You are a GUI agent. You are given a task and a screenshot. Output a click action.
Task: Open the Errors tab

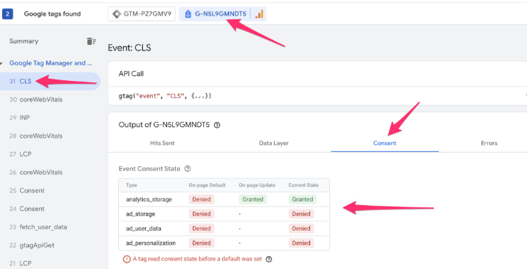pyautogui.click(x=489, y=143)
